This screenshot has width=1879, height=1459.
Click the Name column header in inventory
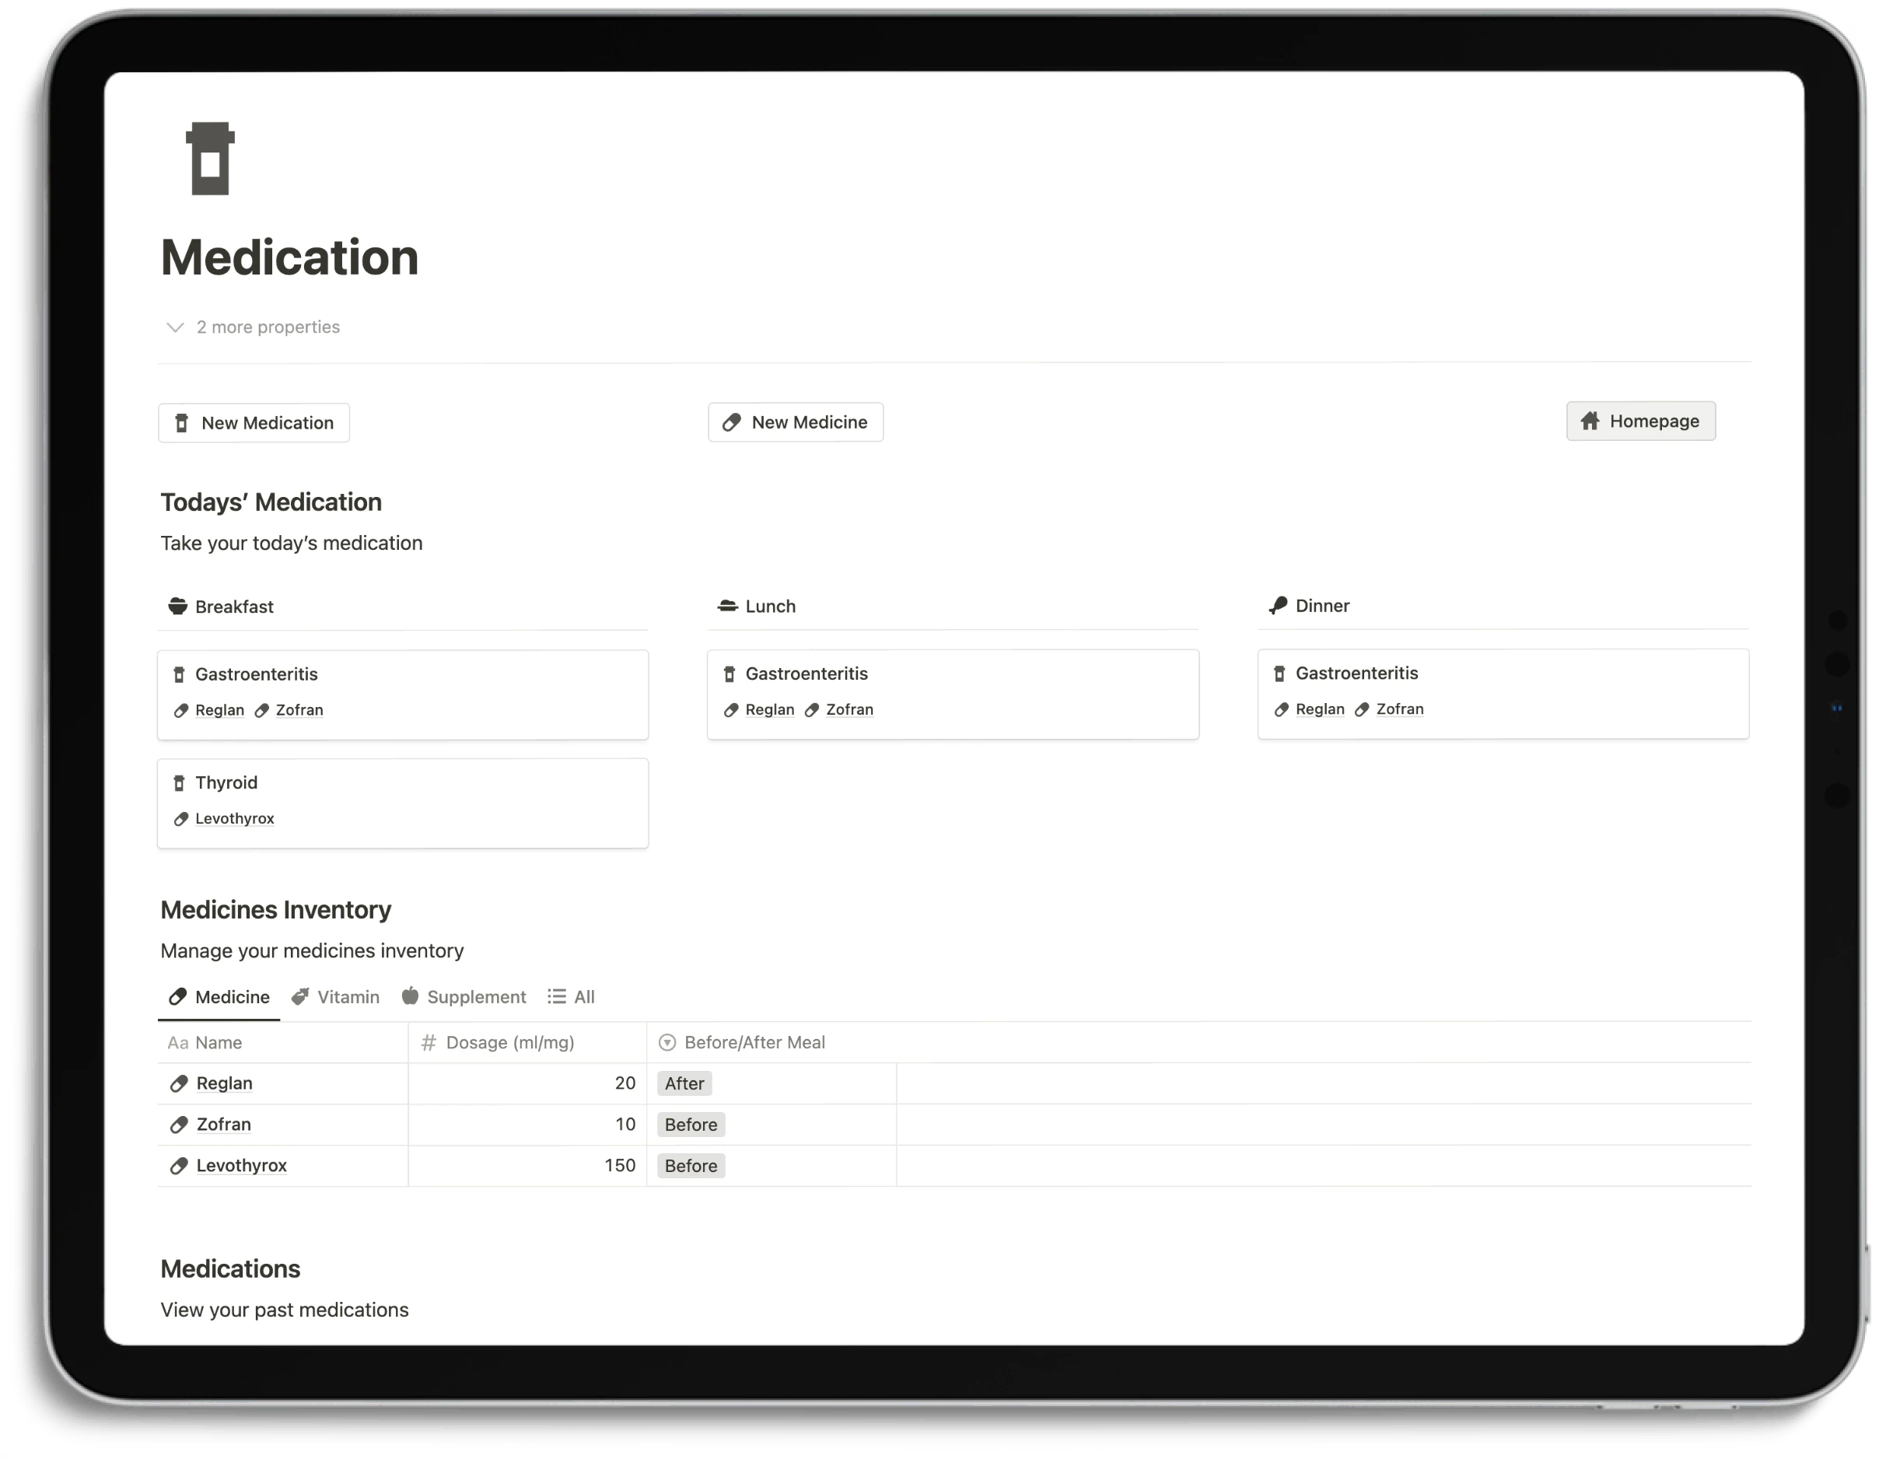[x=218, y=1041]
